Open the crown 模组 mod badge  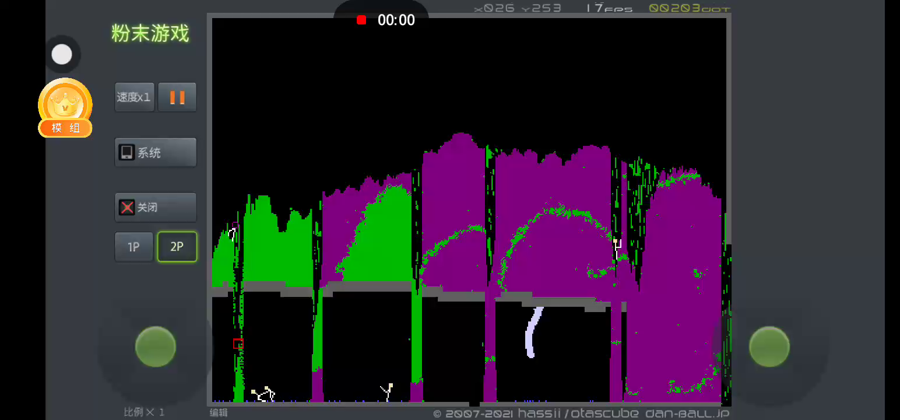pos(65,108)
